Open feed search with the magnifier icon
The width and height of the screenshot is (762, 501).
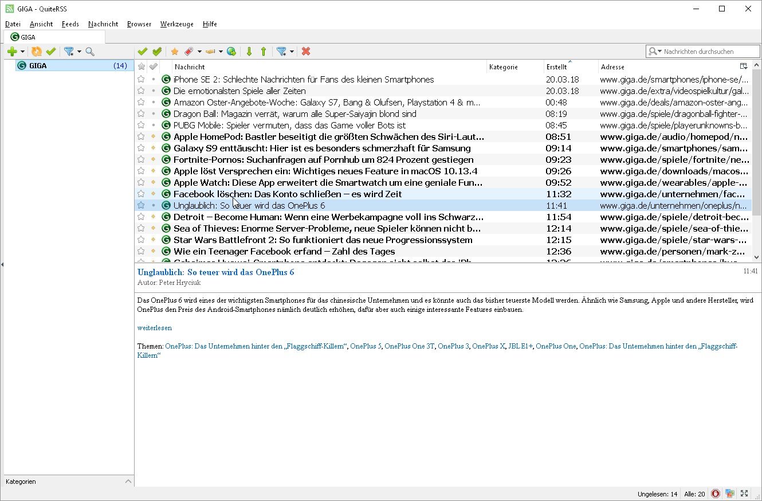click(89, 51)
